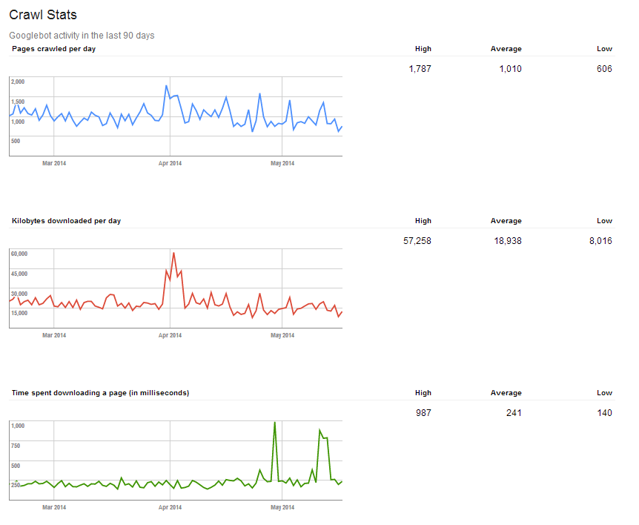Viewport: 639px width, 525px height.
Task: Click 'Mar 2014' label under kilobytes chart
Action: [x=54, y=335]
